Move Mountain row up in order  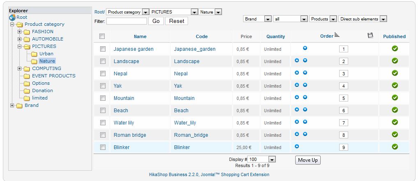coord(297,97)
